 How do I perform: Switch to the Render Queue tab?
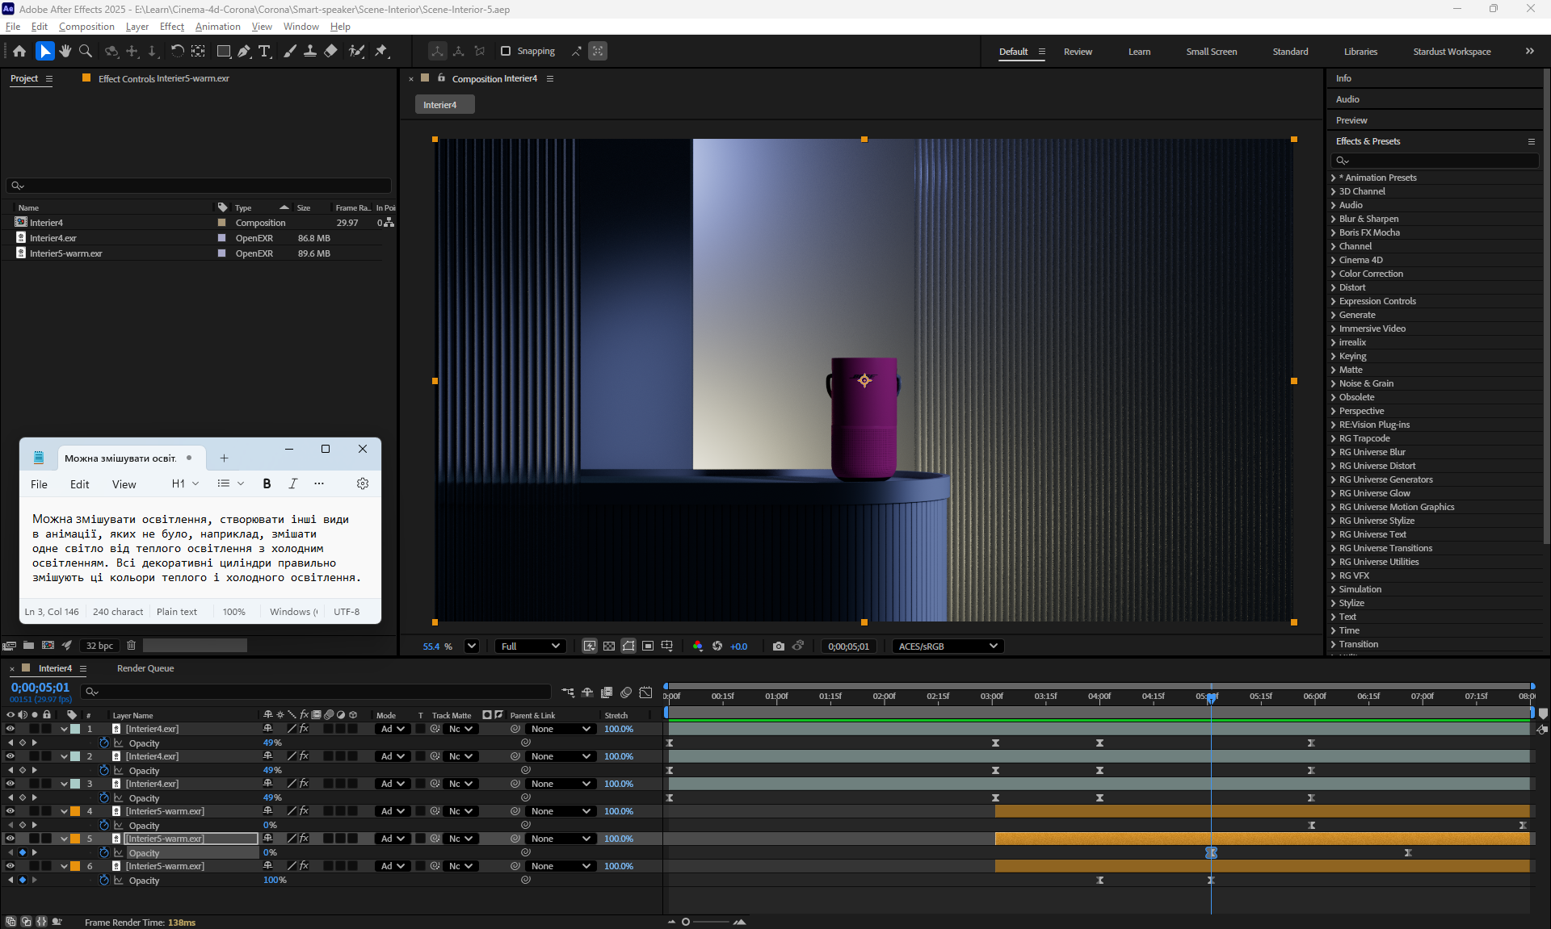pyautogui.click(x=145, y=668)
